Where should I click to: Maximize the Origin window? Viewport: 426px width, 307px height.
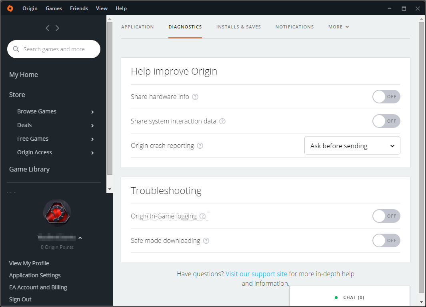pos(404,8)
